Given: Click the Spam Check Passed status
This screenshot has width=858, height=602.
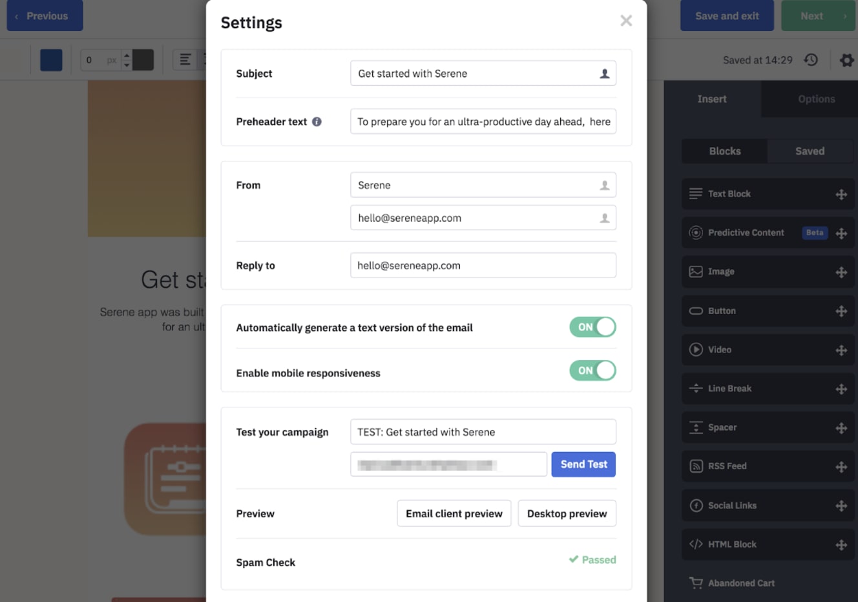Looking at the screenshot, I should point(592,560).
